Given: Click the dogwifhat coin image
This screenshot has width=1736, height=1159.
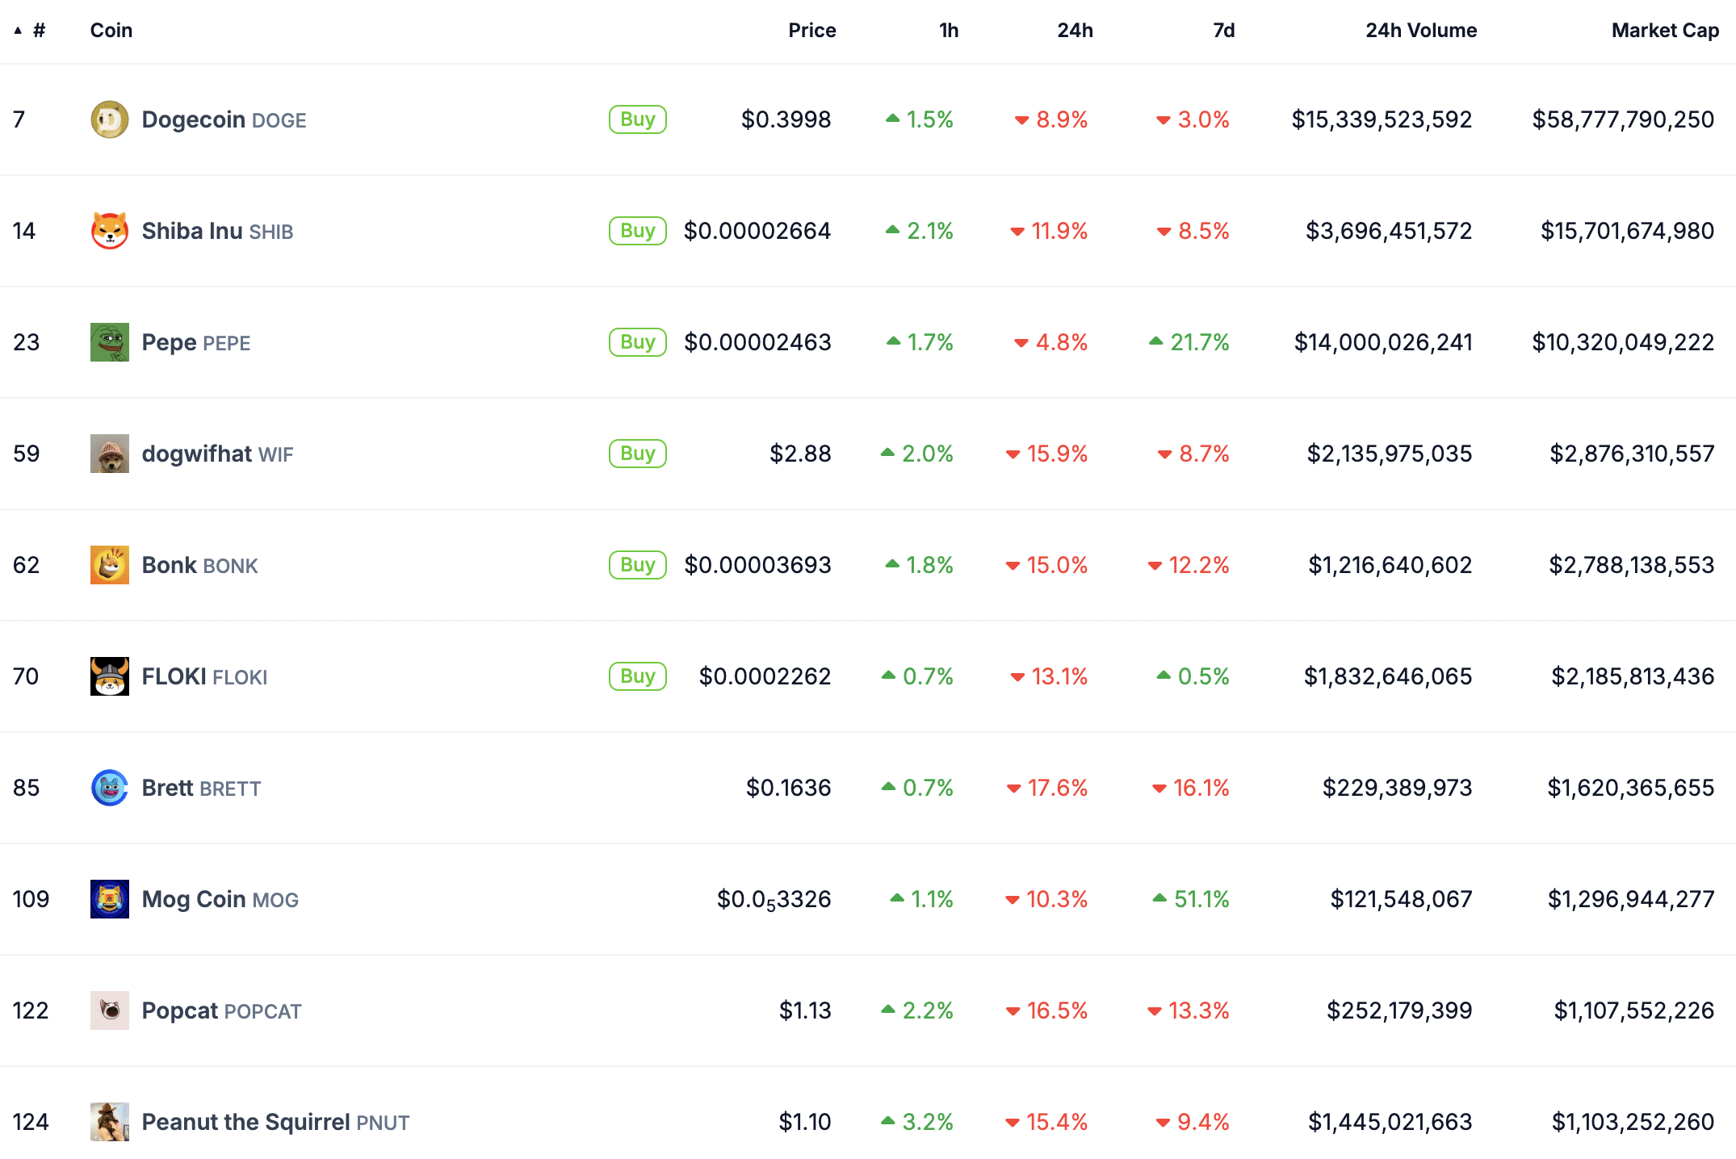Looking at the screenshot, I should click(x=109, y=454).
